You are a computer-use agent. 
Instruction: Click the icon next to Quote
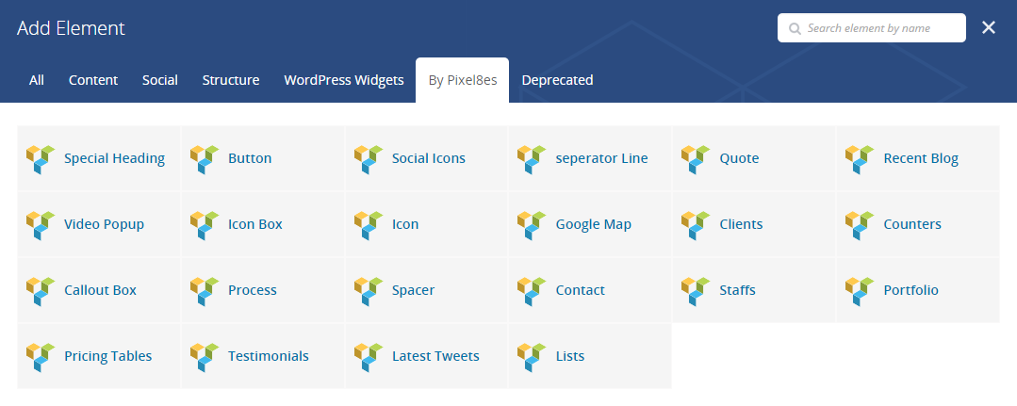point(696,159)
